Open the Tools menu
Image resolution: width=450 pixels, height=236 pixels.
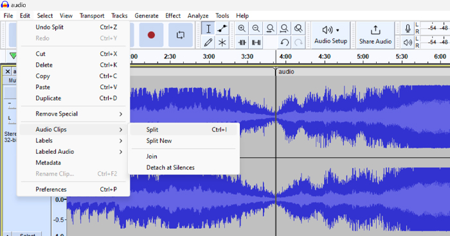(x=222, y=16)
